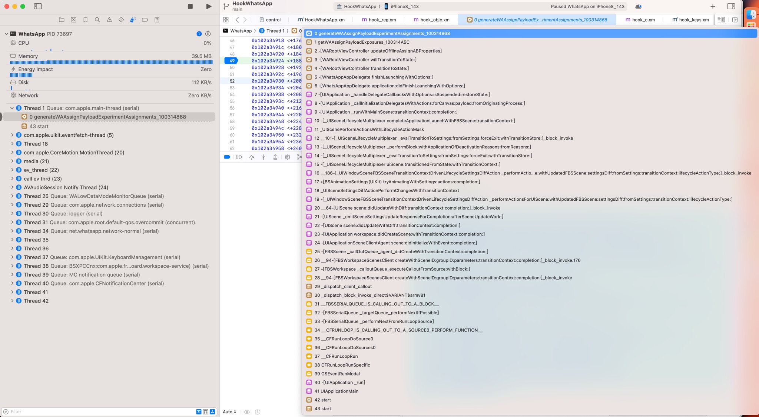Image resolution: width=759 pixels, height=417 pixels.
Task: Open the Find navigator magnifier
Action: click(x=97, y=20)
